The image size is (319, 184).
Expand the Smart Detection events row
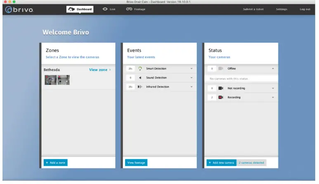coord(191,69)
